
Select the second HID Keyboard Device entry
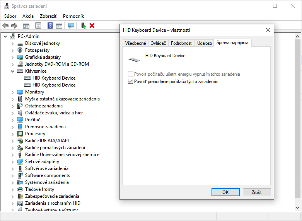[x=54, y=85]
